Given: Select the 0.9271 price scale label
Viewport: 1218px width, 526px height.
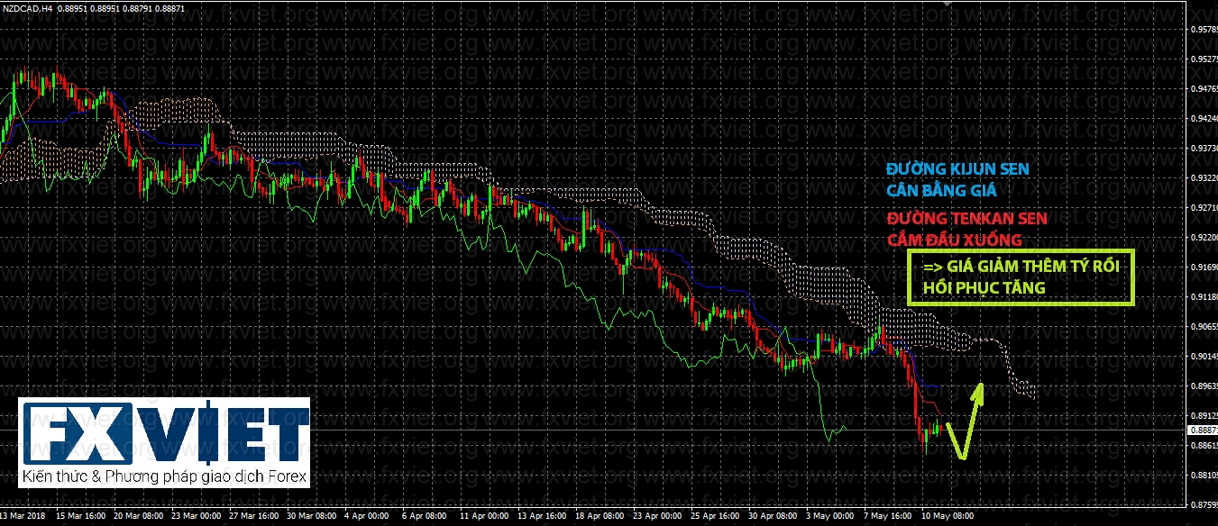Looking at the screenshot, I should pyautogui.click(x=1203, y=208).
